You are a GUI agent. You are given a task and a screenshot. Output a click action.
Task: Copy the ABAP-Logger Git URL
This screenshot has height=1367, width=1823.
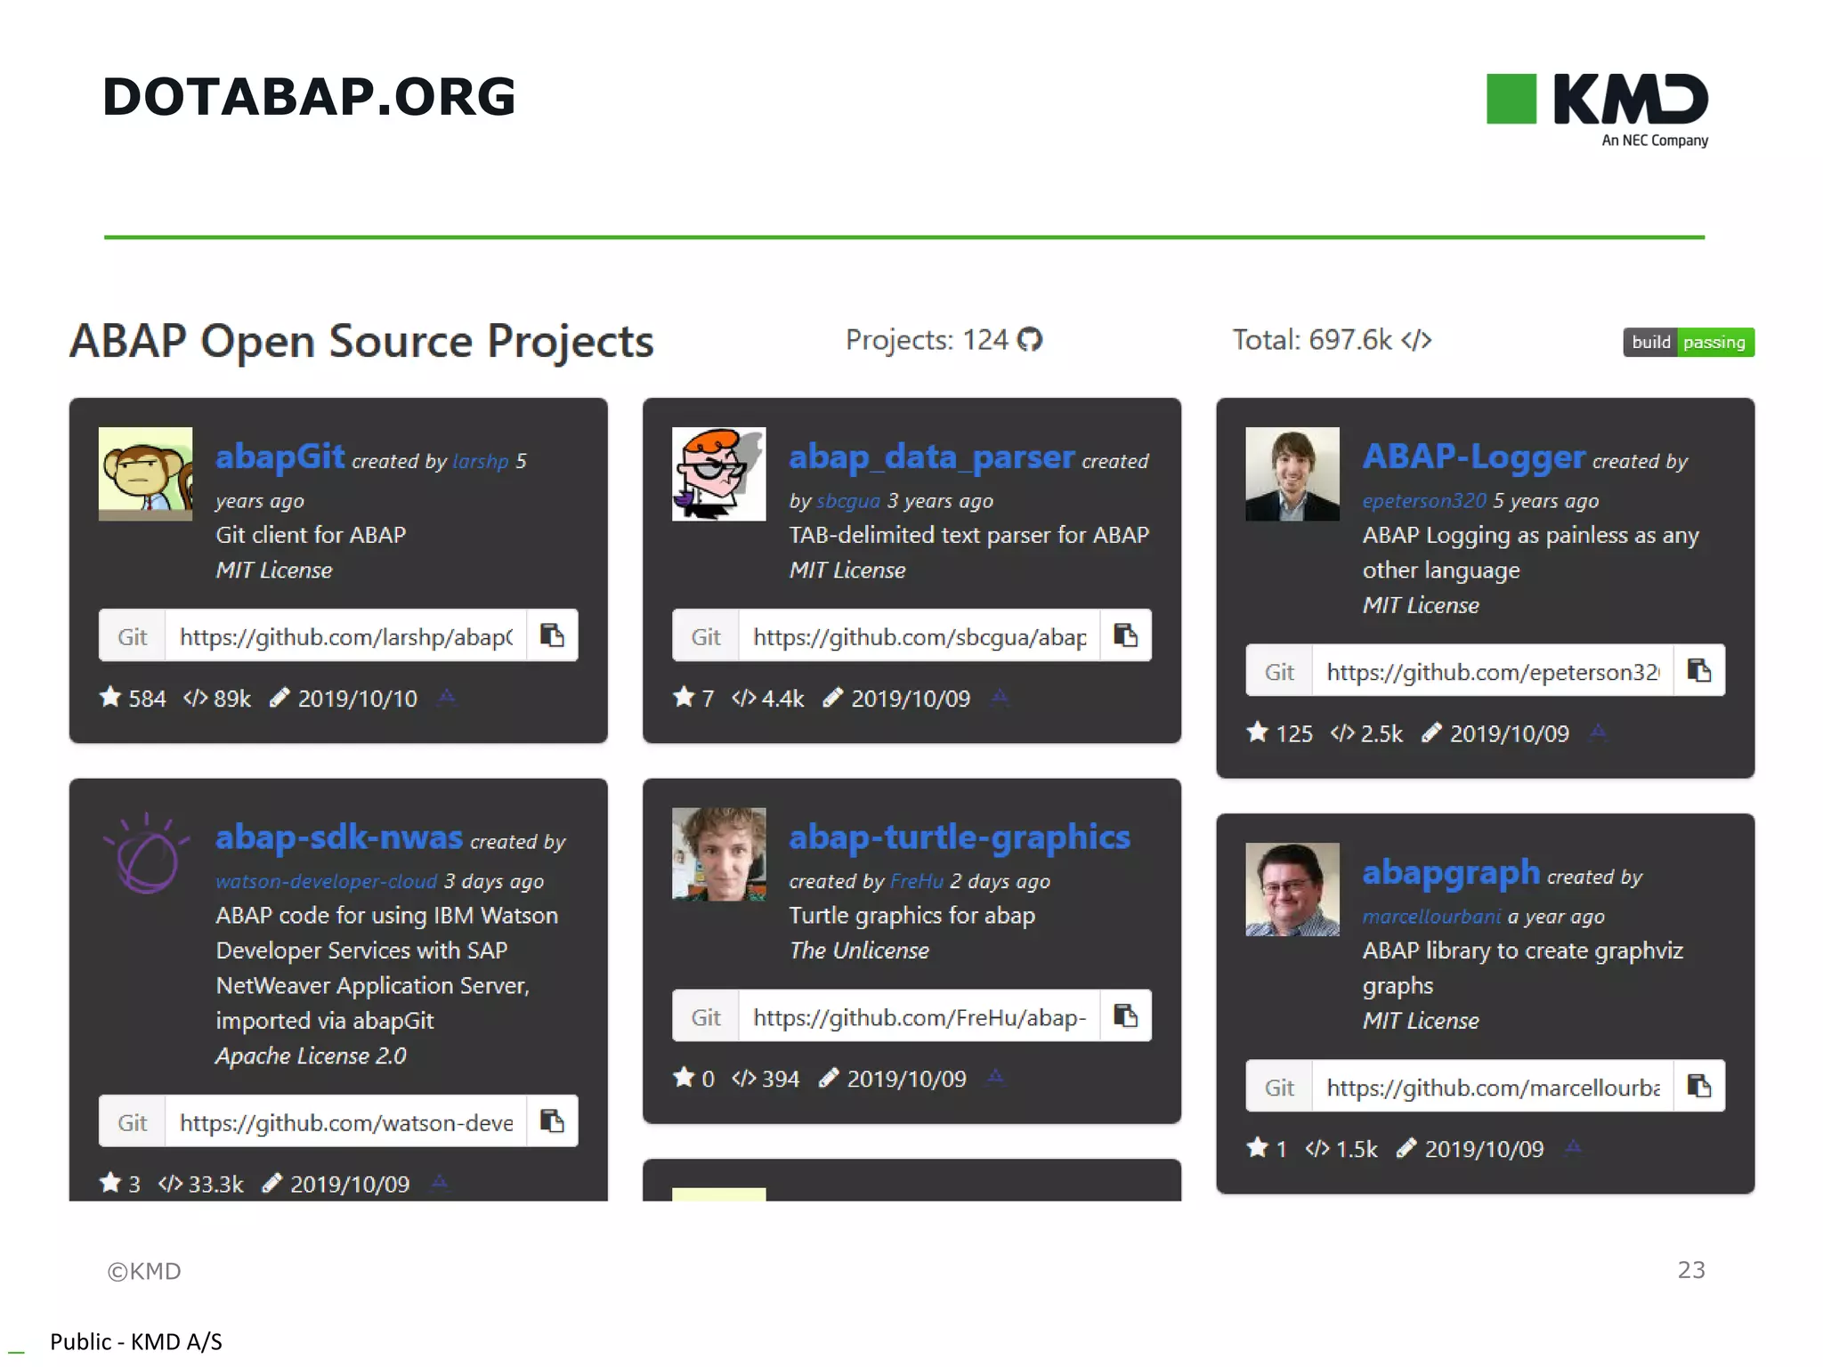point(1698,670)
